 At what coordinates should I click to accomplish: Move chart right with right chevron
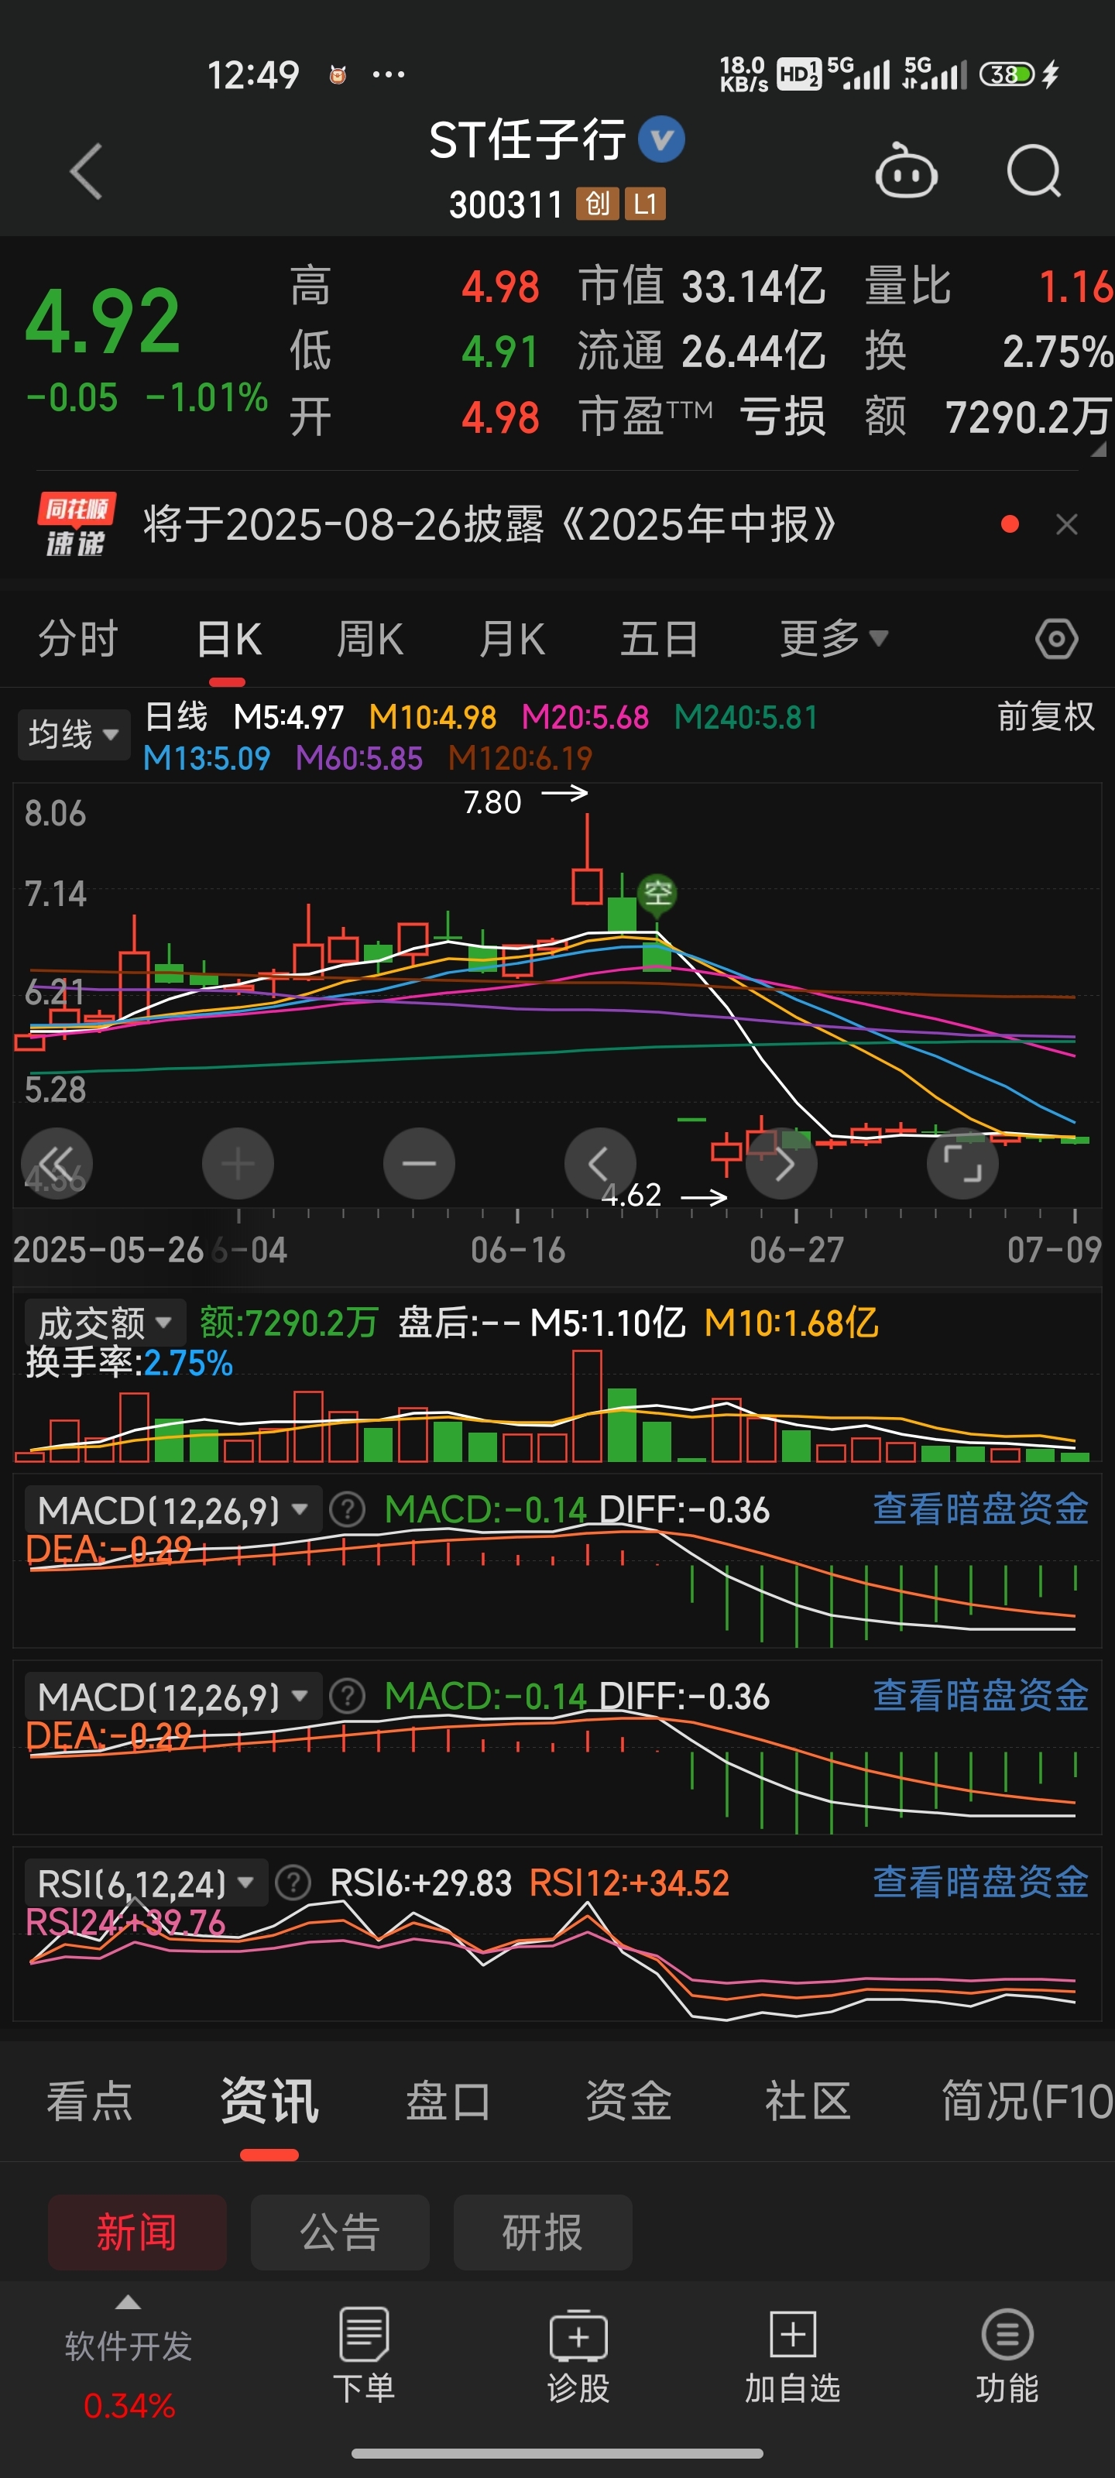(781, 1163)
